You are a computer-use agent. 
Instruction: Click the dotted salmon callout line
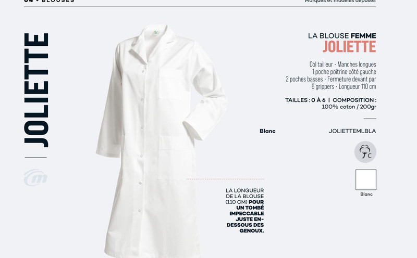point(225,179)
